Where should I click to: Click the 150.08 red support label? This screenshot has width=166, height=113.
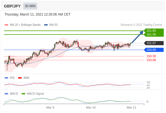point(151,60)
